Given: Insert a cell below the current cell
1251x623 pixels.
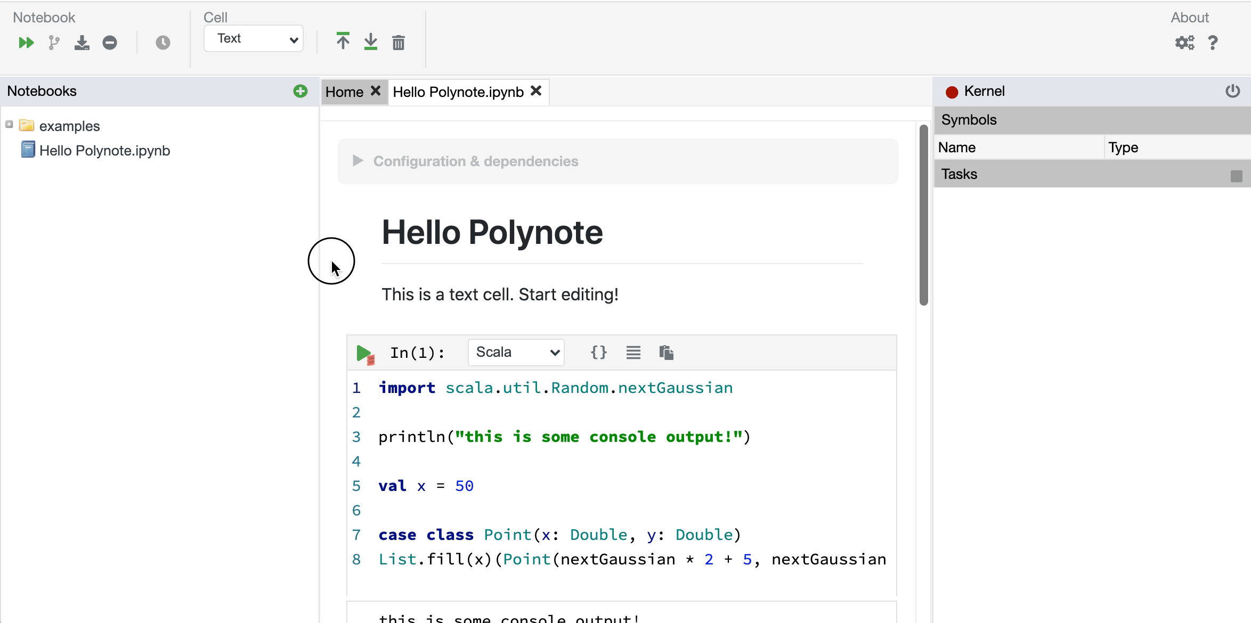Looking at the screenshot, I should pos(370,43).
